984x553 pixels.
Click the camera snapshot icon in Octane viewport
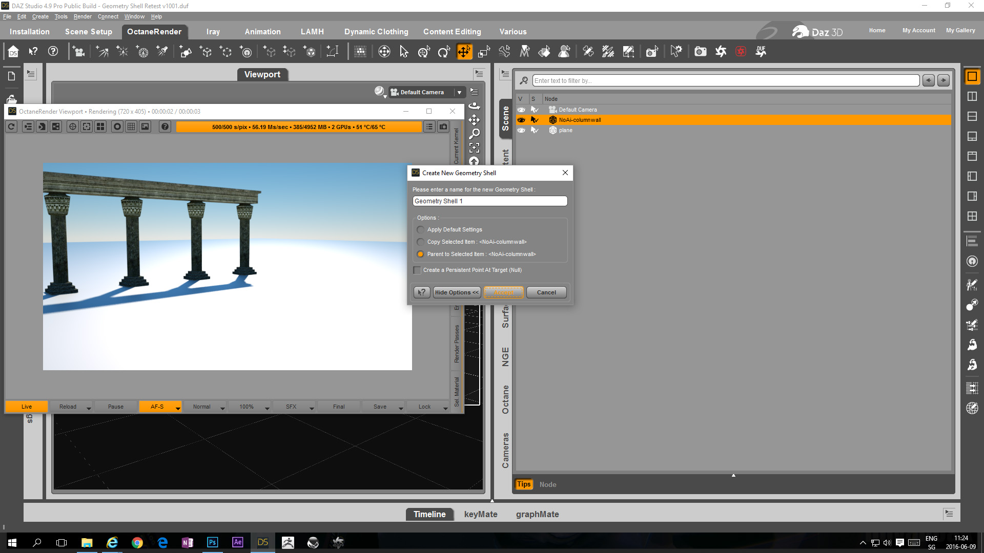(x=443, y=126)
